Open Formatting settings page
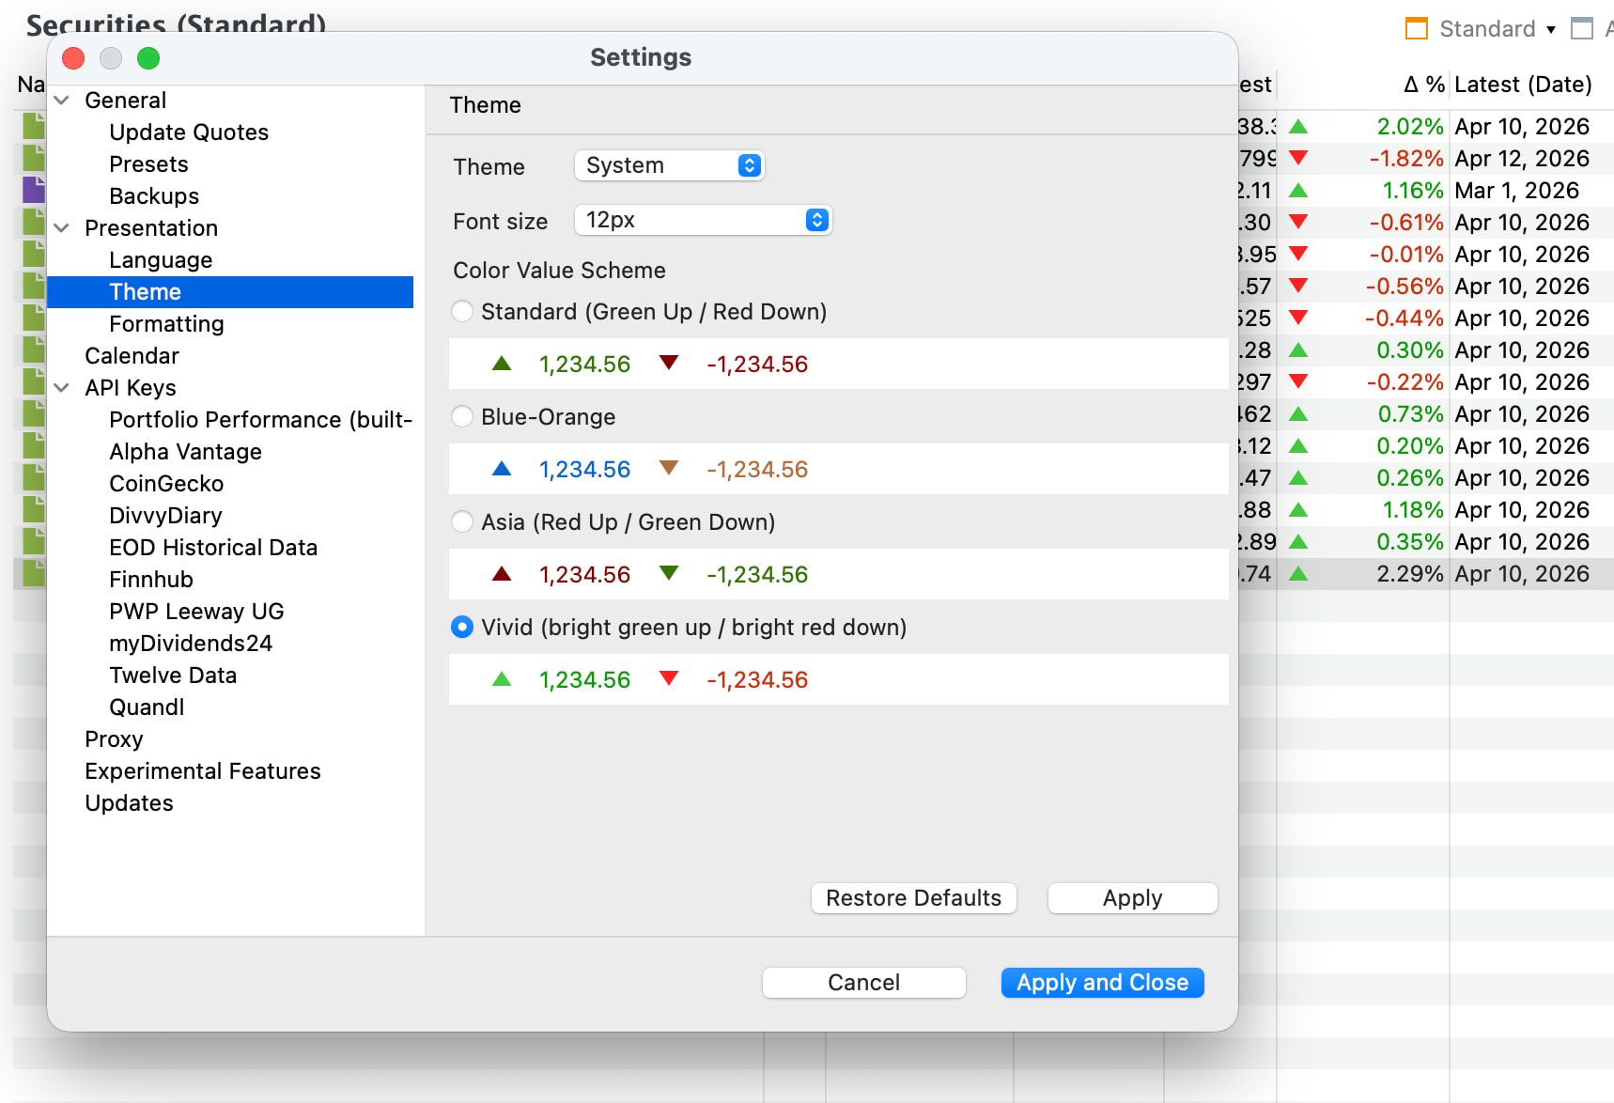 pos(166,324)
